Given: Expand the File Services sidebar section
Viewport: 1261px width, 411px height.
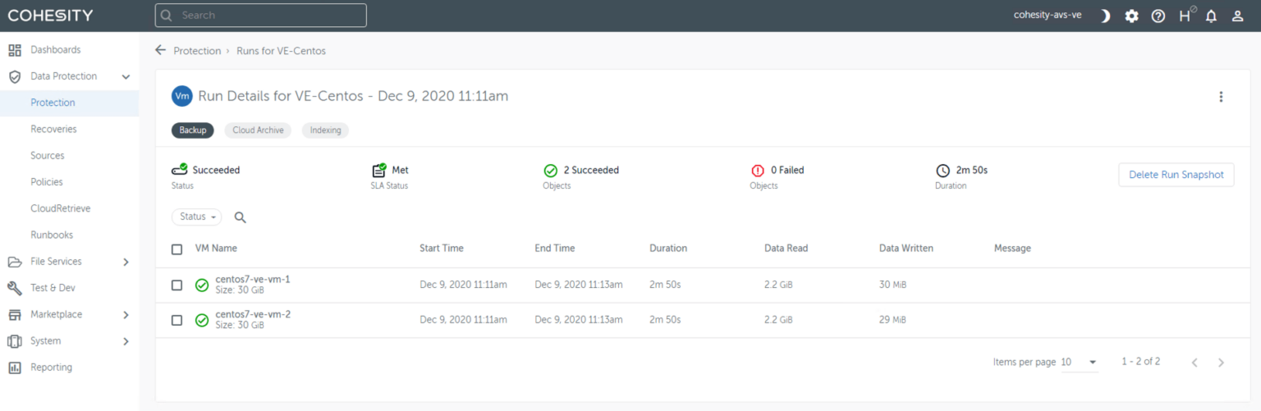Looking at the screenshot, I should tap(126, 262).
